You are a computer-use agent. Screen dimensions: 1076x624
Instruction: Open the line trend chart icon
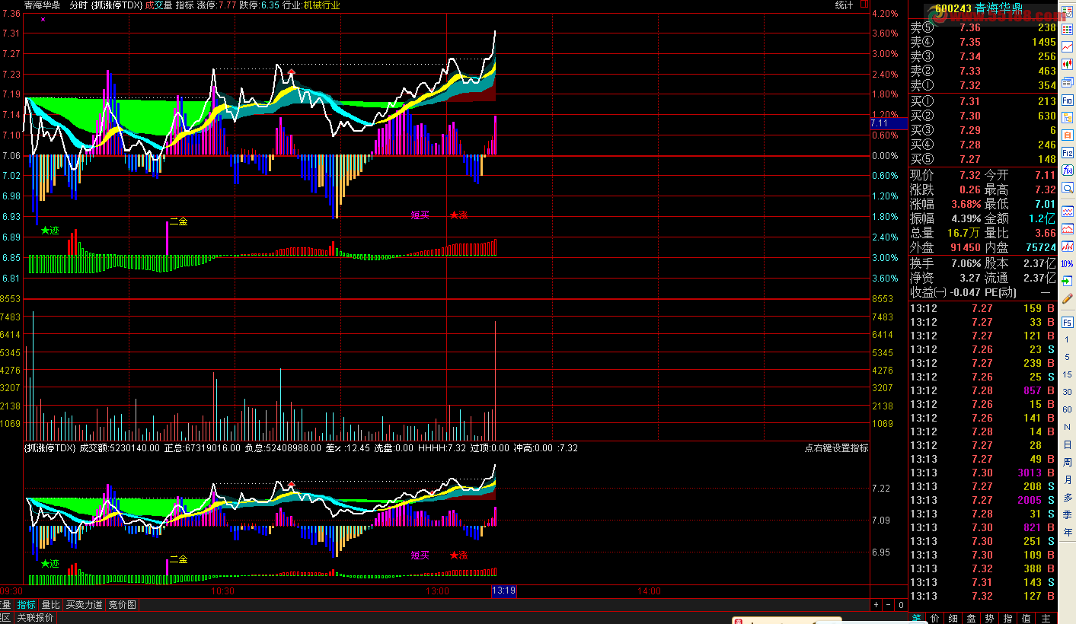[x=1068, y=47]
